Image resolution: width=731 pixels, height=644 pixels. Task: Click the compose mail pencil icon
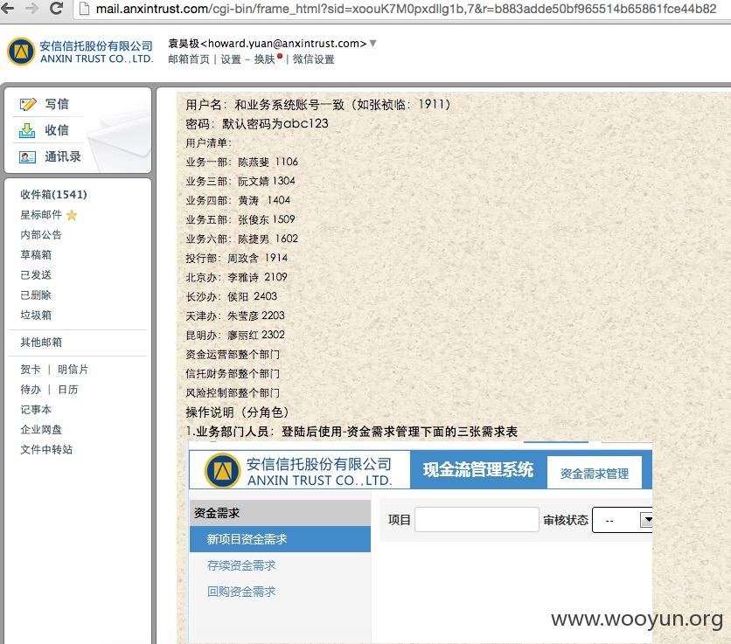click(x=28, y=104)
